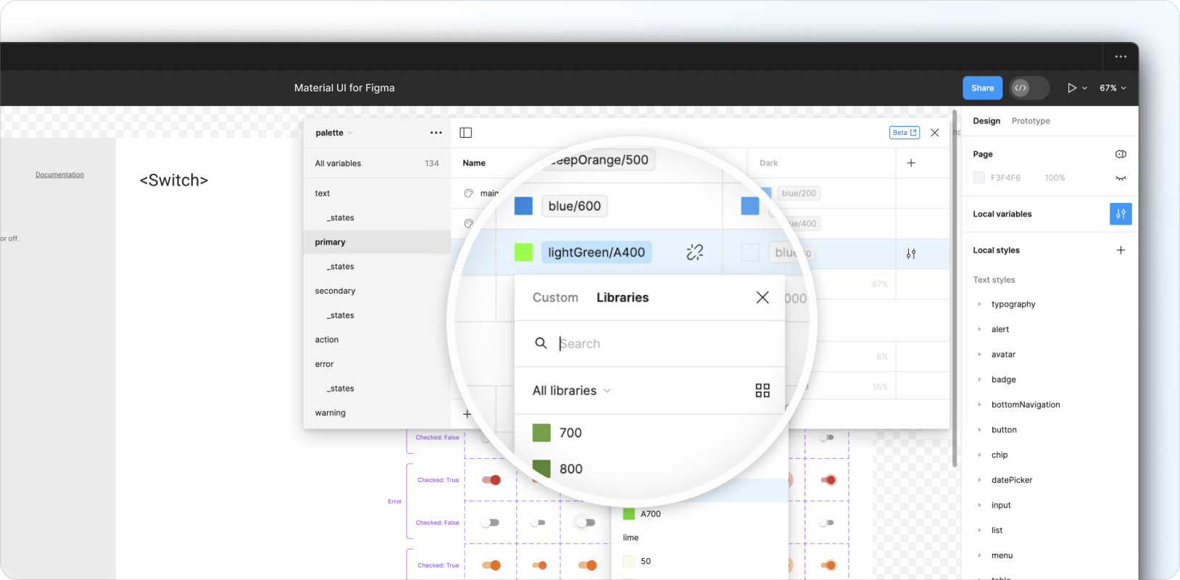The image size is (1180, 580).
Task: Open Local variables settings icon
Action: (x=1120, y=214)
